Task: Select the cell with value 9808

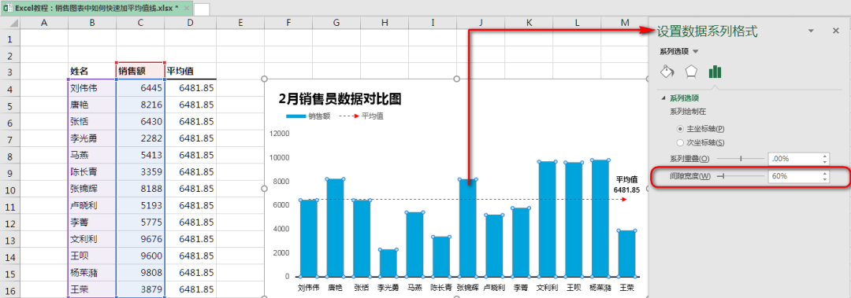Action: point(140,273)
